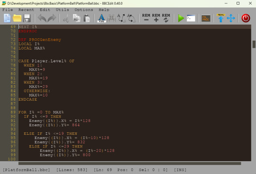Copy selection using the copy icon
Viewport: 256px width, 174px height.
coord(76,18)
